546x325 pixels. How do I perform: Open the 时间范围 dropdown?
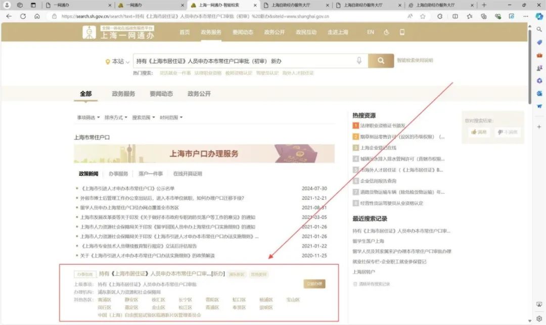[x=171, y=118]
